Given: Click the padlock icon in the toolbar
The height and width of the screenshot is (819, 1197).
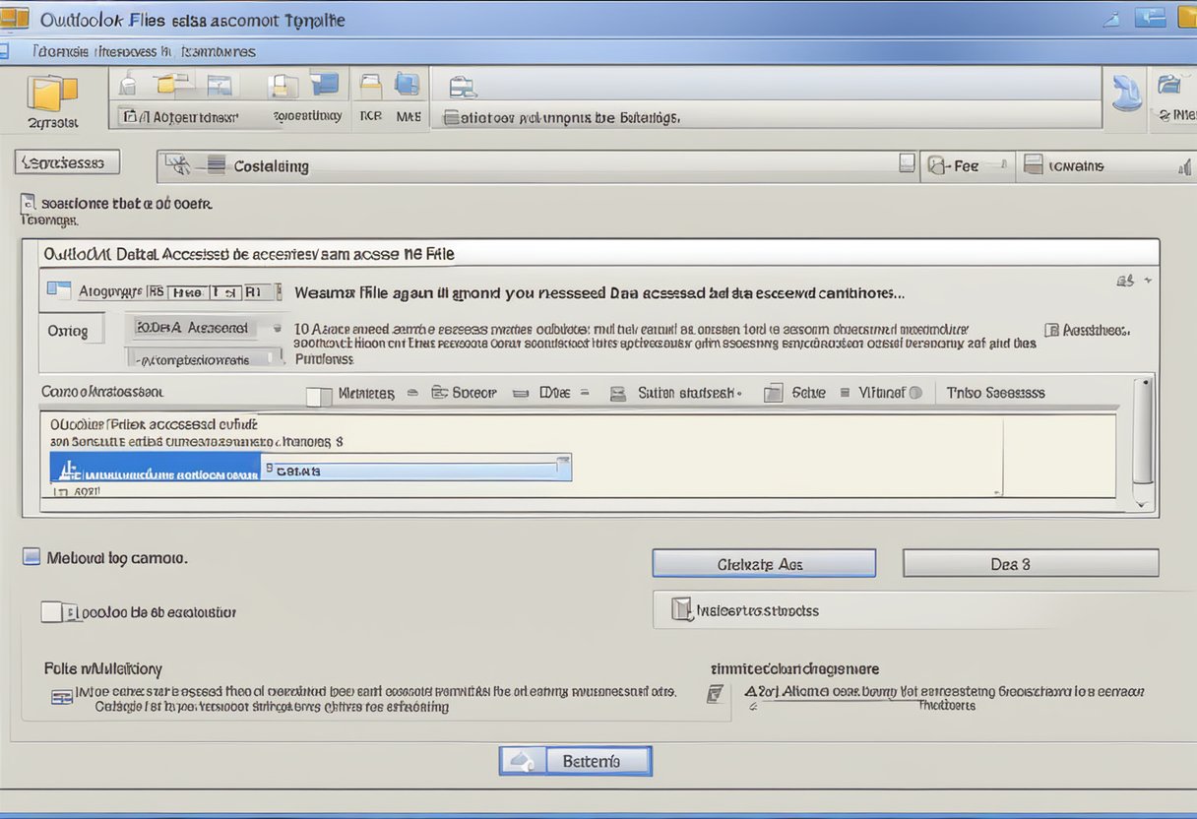Looking at the screenshot, I should coord(127,85).
